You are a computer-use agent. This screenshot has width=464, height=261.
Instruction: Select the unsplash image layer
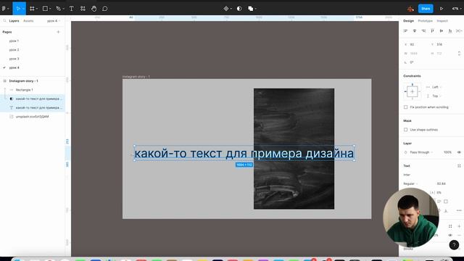point(32,117)
